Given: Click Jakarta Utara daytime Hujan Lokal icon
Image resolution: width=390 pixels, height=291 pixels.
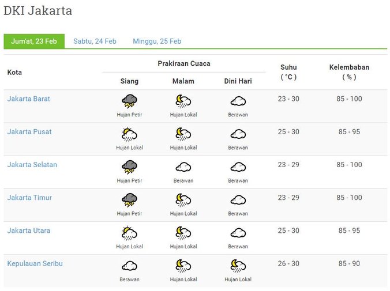Looking at the screenshot, I should pos(129,233).
